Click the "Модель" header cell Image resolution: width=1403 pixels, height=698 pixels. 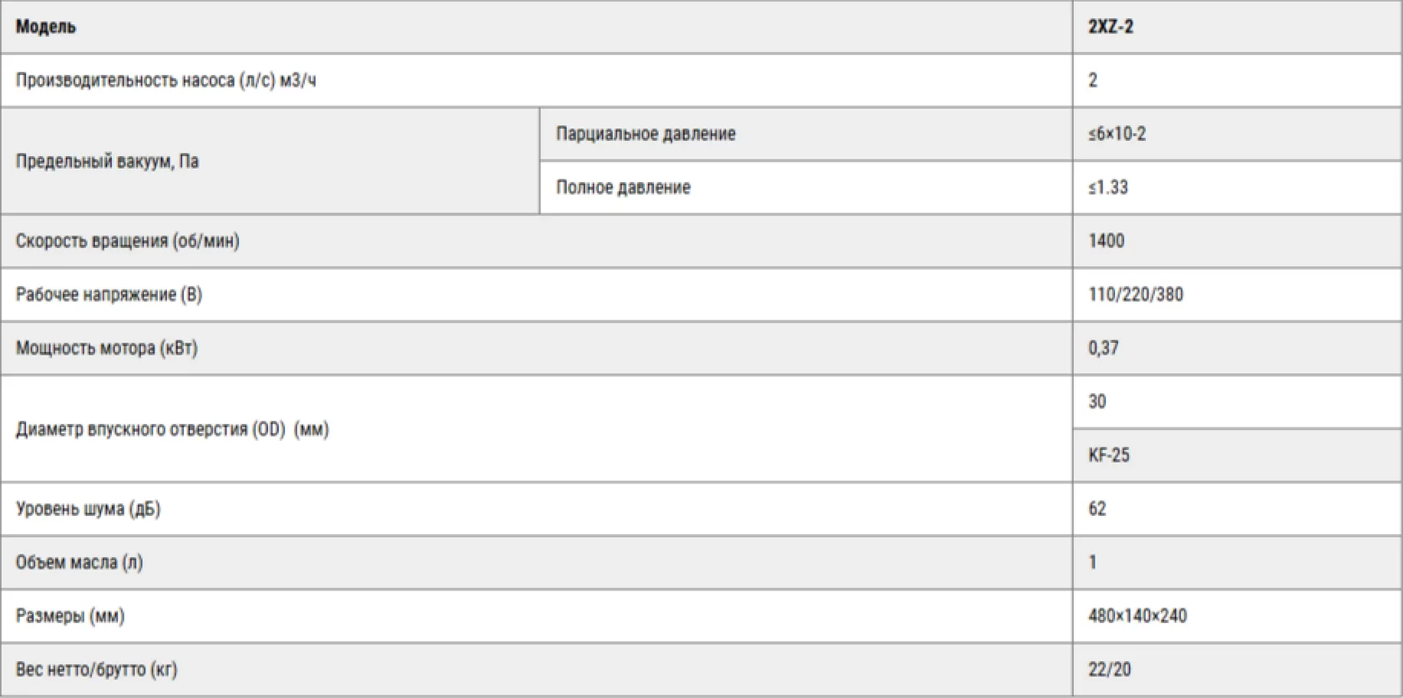pyautogui.click(x=46, y=27)
